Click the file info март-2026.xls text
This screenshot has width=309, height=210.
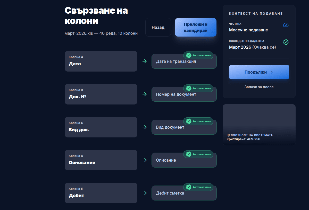101,33
